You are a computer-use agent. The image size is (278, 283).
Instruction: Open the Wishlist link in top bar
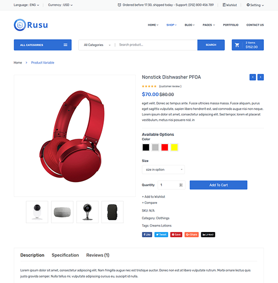[x=229, y=5]
